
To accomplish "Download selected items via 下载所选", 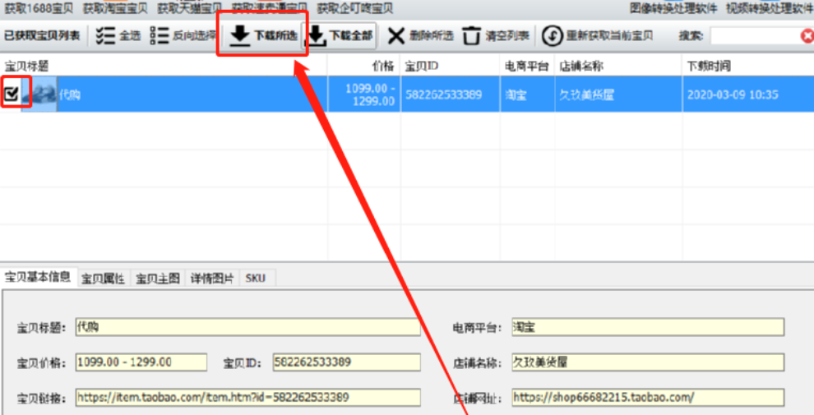I will (x=262, y=35).
